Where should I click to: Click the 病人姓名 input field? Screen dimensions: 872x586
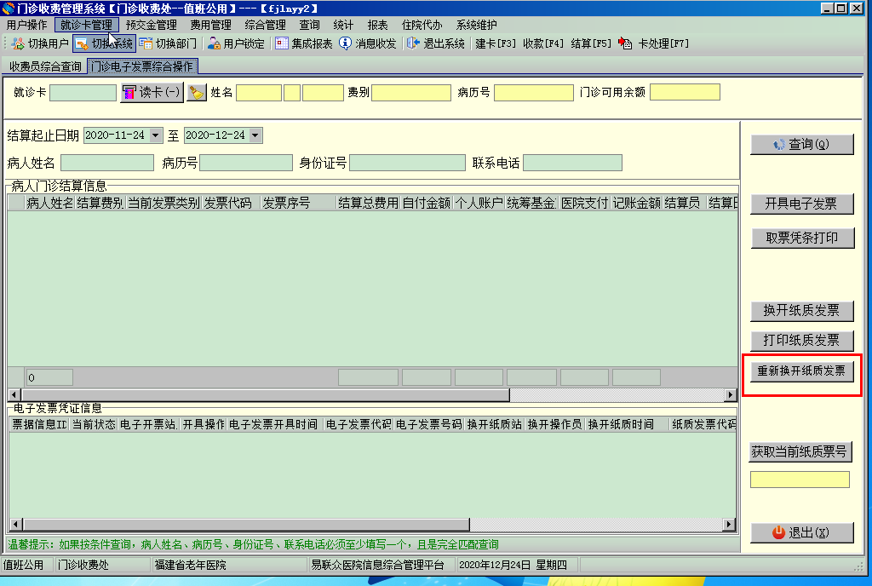coord(106,163)
